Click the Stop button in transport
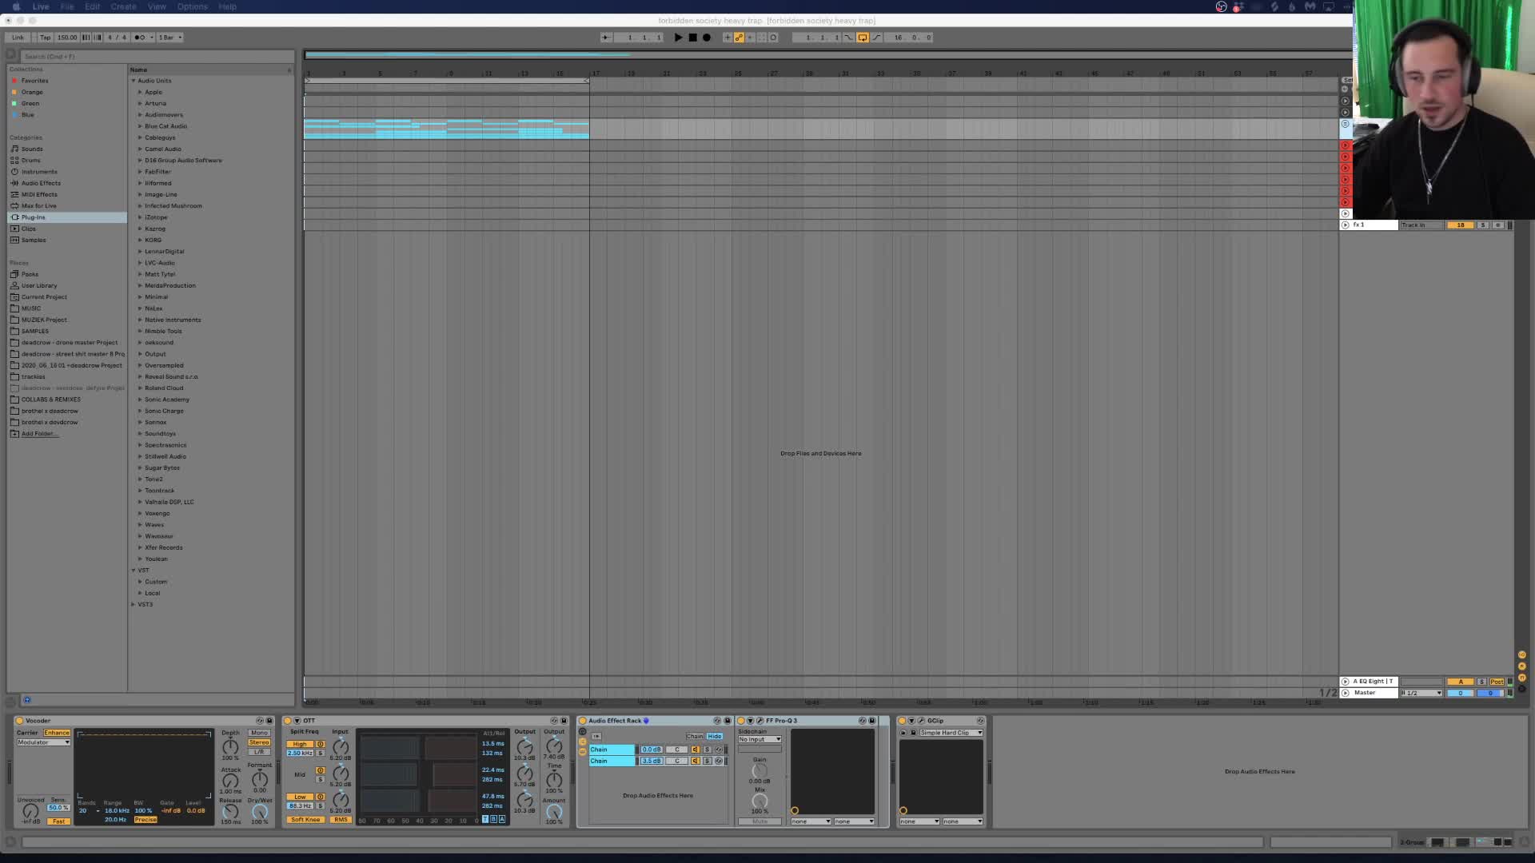This screenshot has width=1535, height=863. pos(692,38)
